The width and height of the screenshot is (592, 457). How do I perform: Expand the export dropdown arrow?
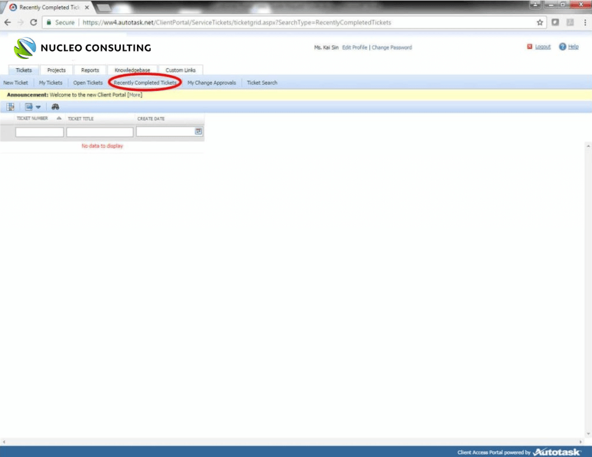point(38,107)
